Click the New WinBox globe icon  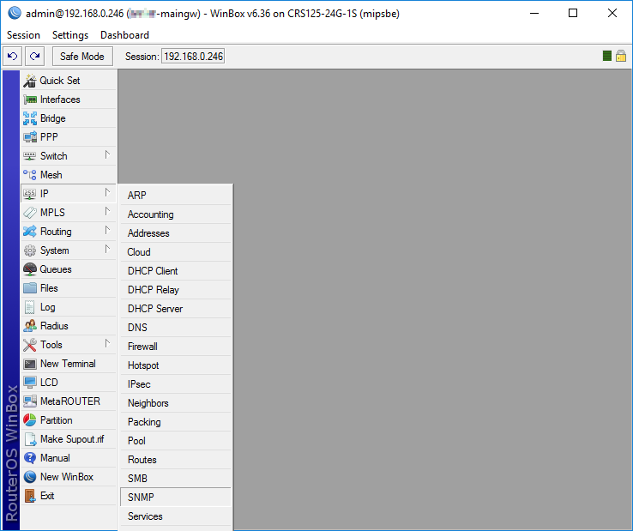pyautogui.click(x=30, y=477)
